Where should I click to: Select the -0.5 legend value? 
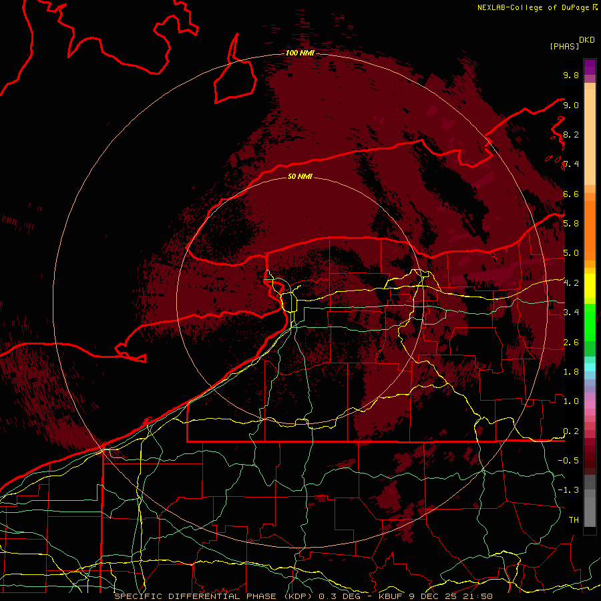pyautogui.click(x=568, y=460)
